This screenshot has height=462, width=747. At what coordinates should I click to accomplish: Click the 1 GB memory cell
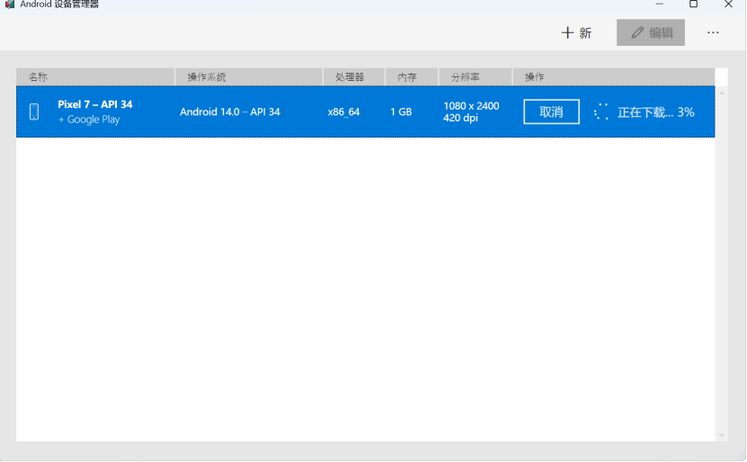tap(401, 112)
